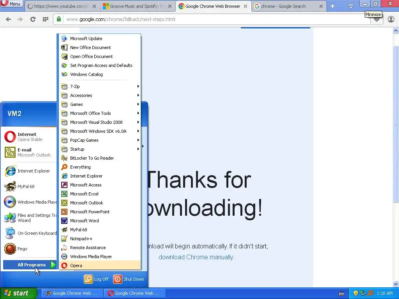The height and width of the screenshot is (299, 399).
Task: Close the YouTube tab
Action: (x=94, y=6)
